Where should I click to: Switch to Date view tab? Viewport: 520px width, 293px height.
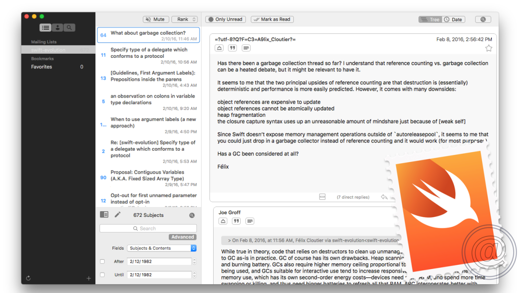click(453, 19)
